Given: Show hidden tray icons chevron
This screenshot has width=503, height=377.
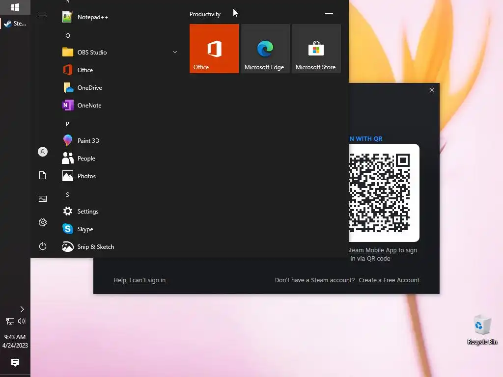Looking at the screenshot, I should 22,309.
